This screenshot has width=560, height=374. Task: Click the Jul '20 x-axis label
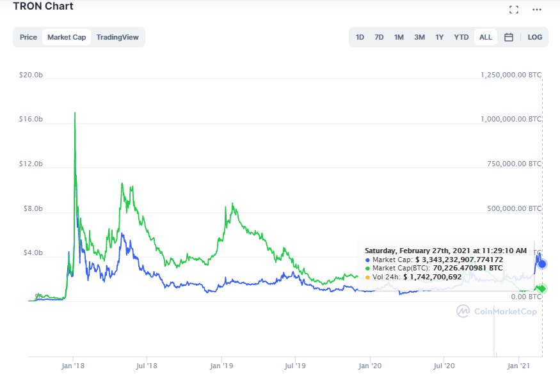444,366
